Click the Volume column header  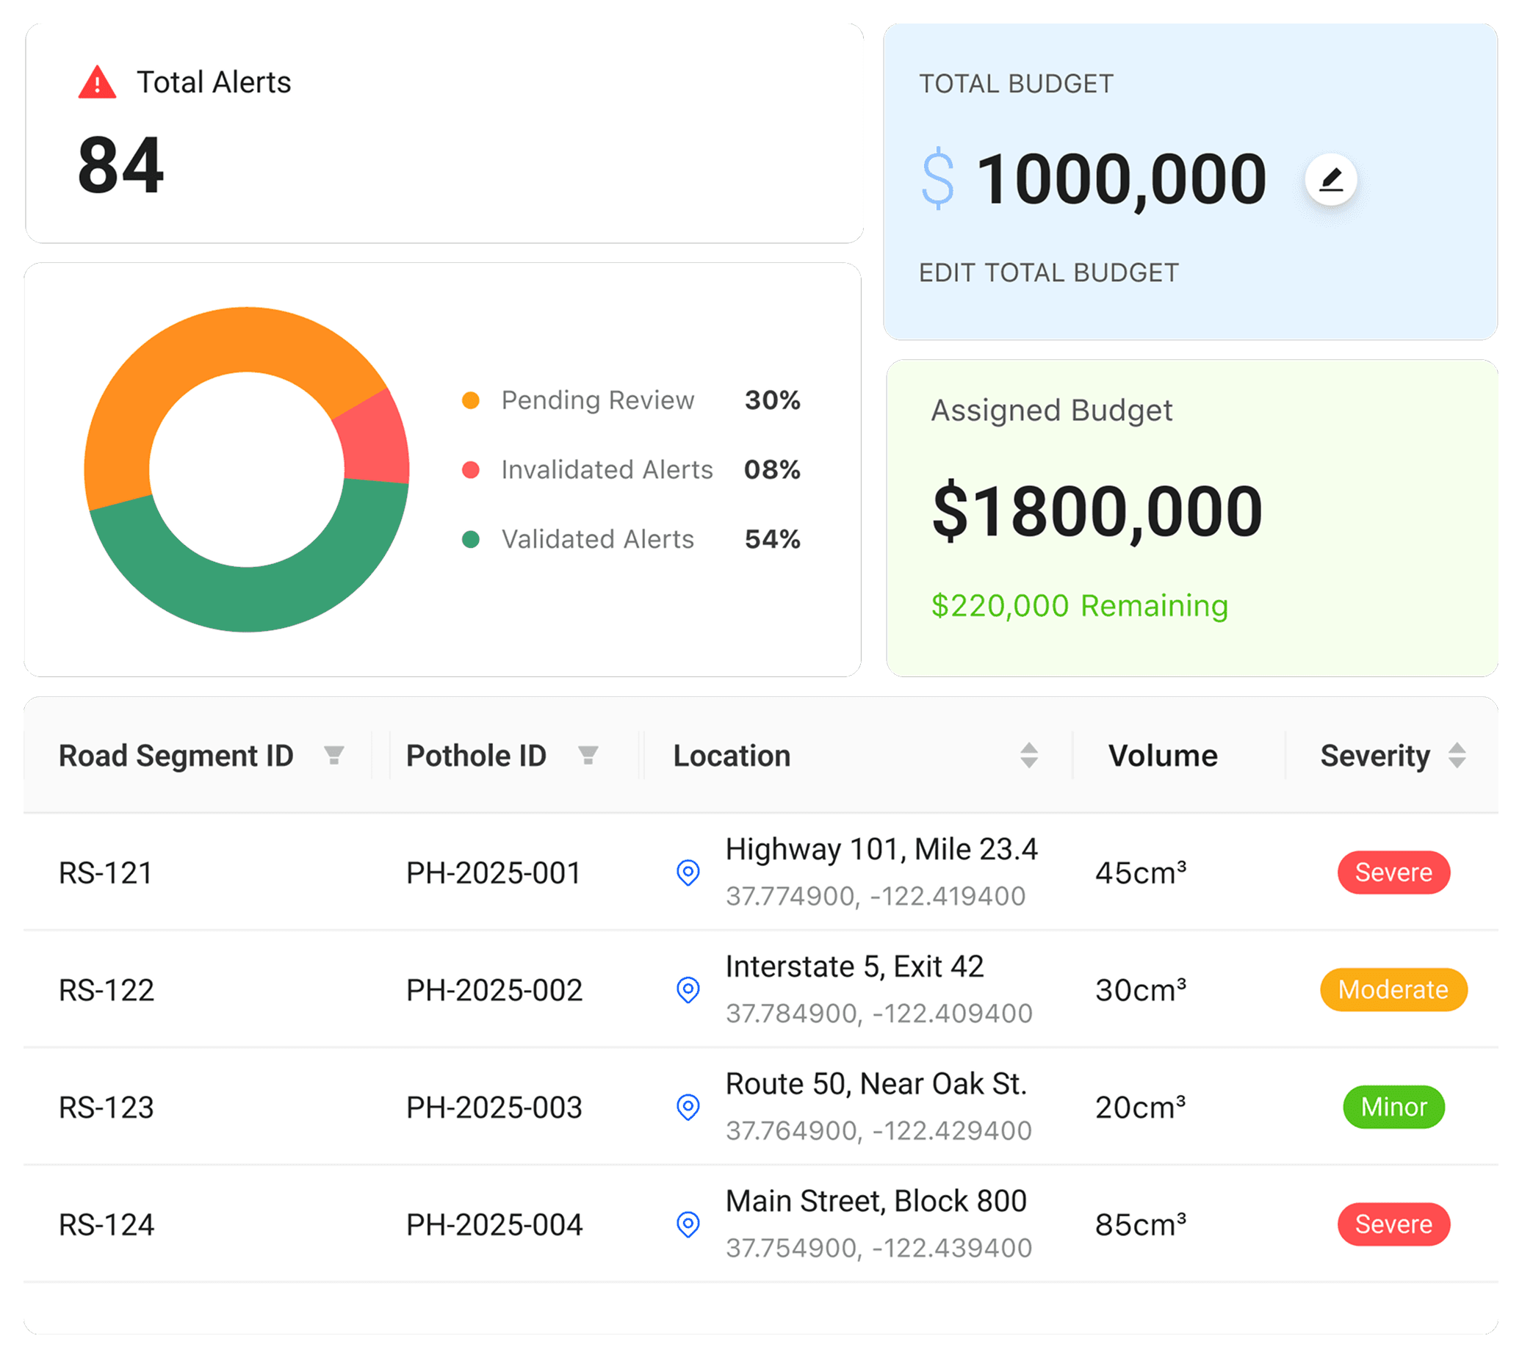coord(1162,756)
